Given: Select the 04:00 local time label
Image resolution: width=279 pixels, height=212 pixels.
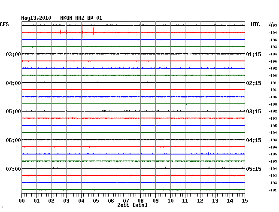Looking at the screenshot, I should 13,83.
